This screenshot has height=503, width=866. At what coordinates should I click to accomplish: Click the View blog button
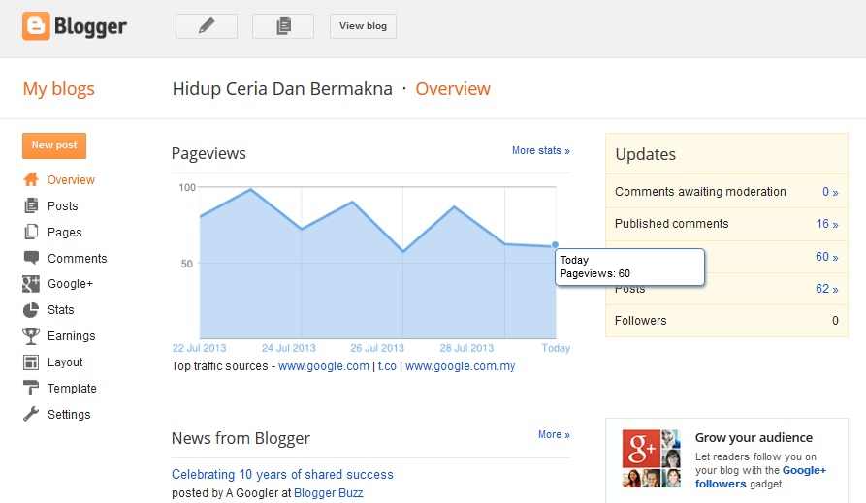[363, 26]
